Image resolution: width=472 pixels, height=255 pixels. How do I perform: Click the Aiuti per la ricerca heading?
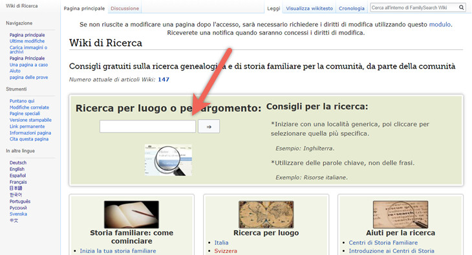point(400,233)
